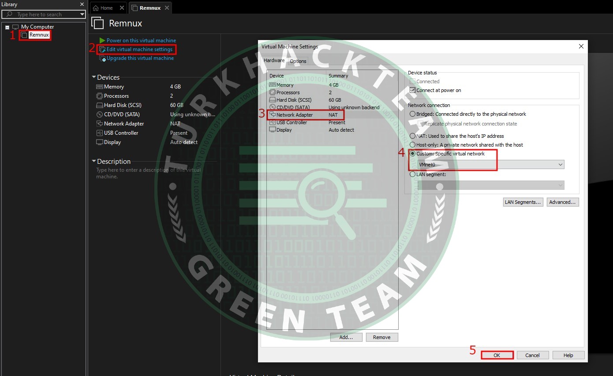Click the search magnifier icon in Library
This screenshot has height=376, width=613.
(x=9, y=15)
